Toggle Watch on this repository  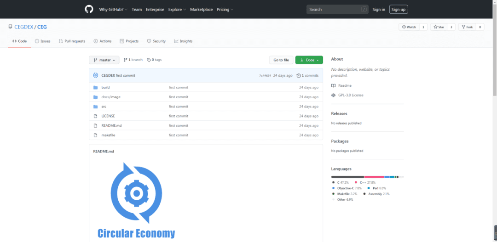click(409, 27)
